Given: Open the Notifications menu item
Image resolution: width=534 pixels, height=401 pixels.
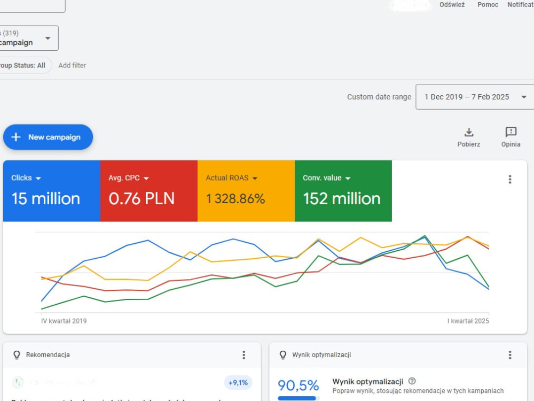Looking at the screenshot, I should (x=520, y=5).
